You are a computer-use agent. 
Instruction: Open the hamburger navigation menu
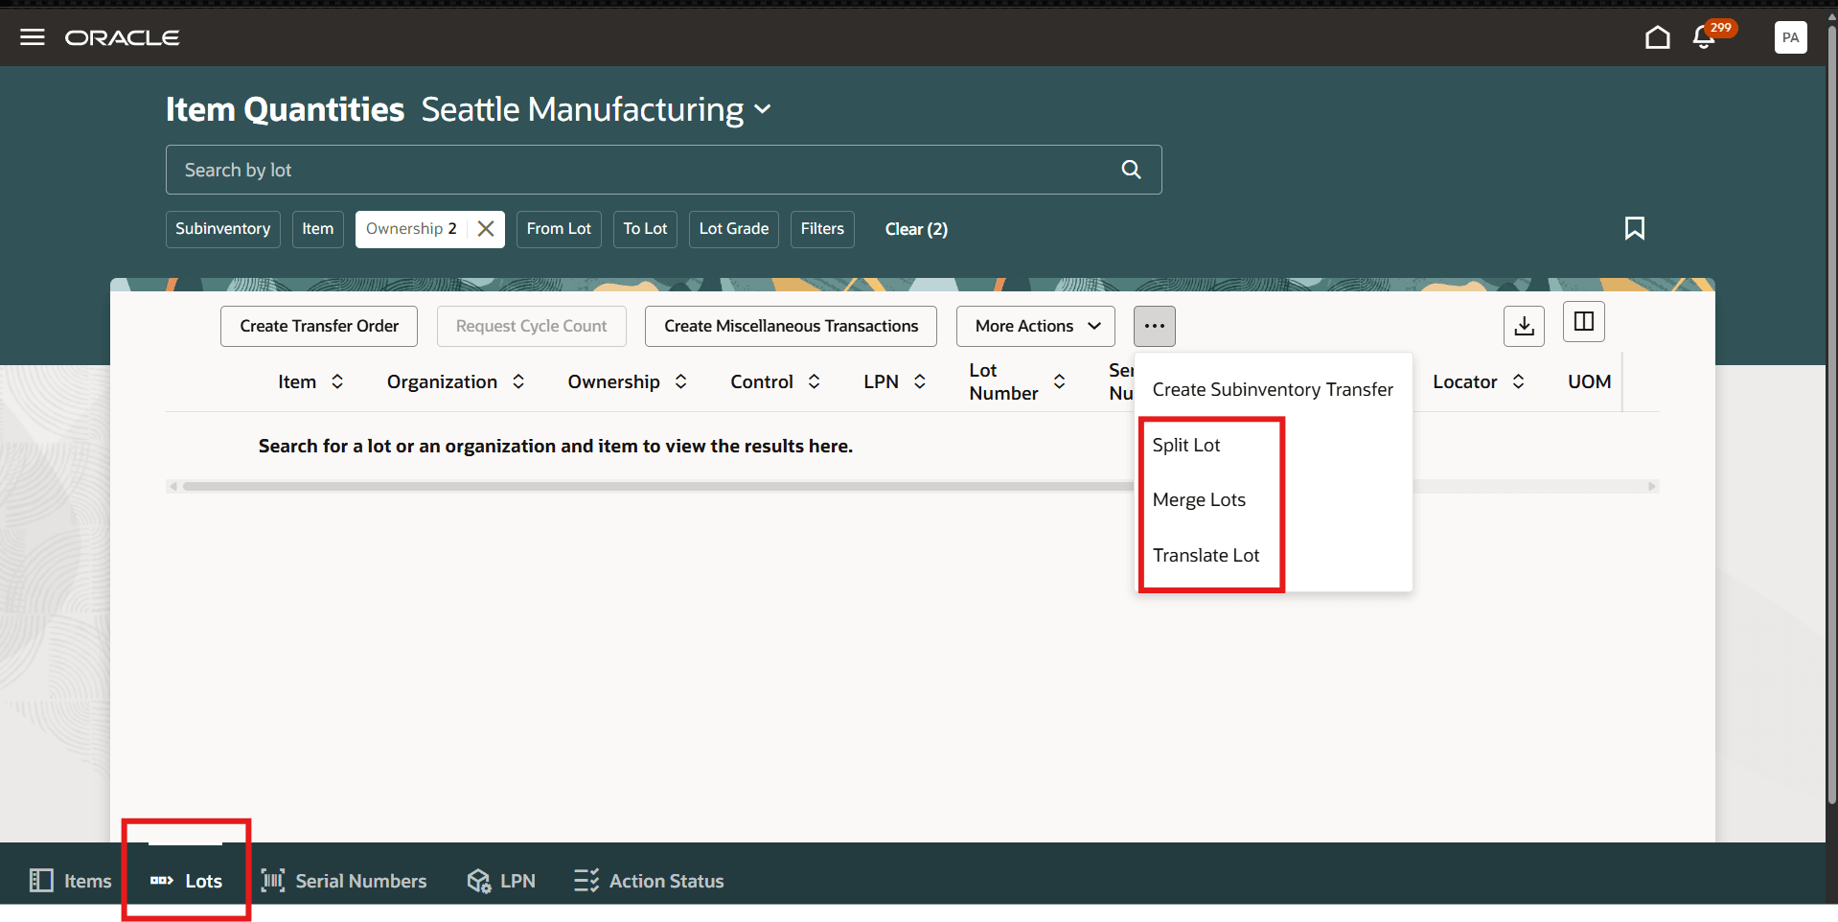[x=33, y=37]
